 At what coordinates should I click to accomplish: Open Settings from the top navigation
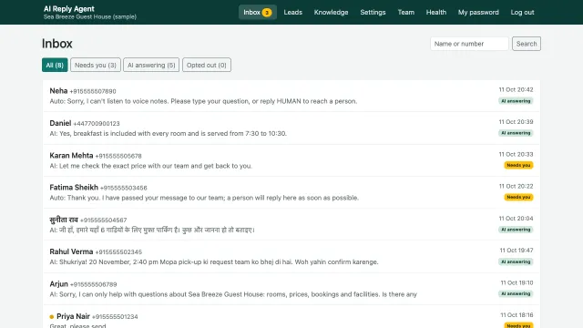click(x=373, y=12)
